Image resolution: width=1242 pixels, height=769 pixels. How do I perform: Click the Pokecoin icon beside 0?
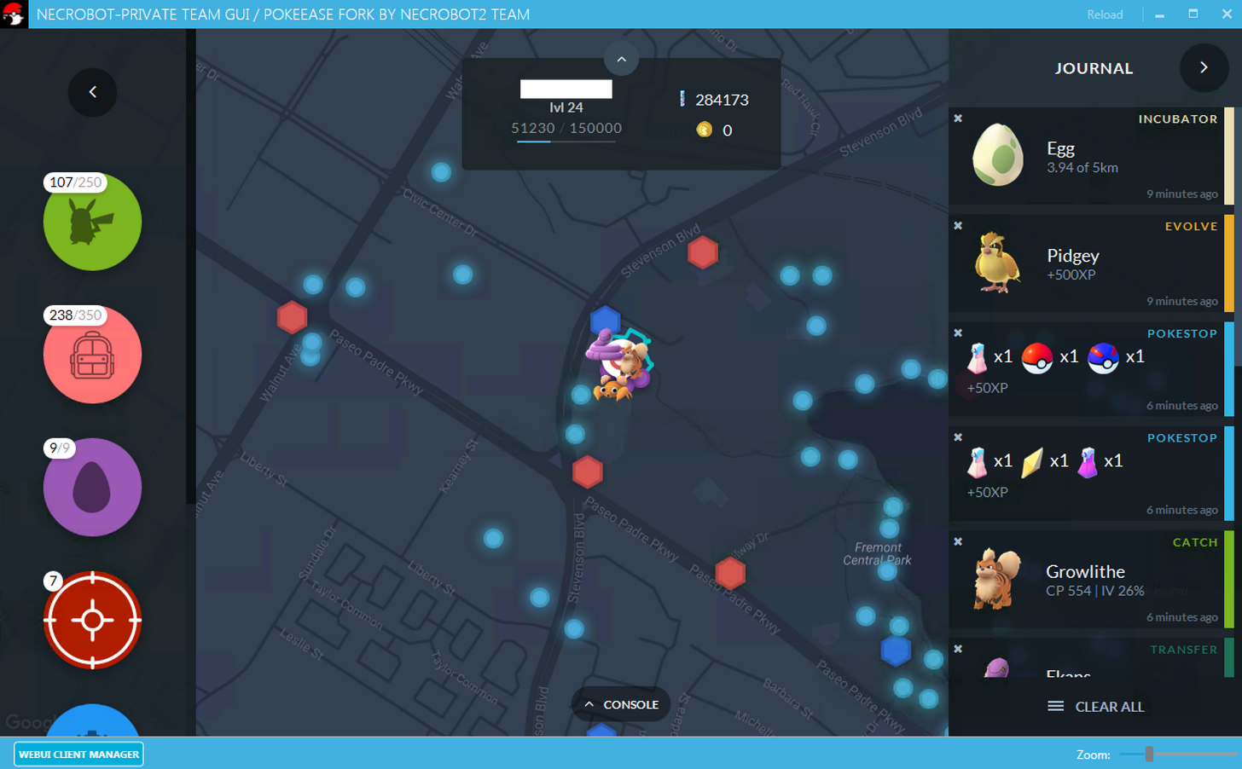point(704,130)
